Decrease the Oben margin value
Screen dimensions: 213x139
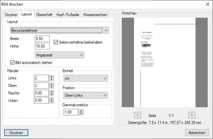point(52,87)
